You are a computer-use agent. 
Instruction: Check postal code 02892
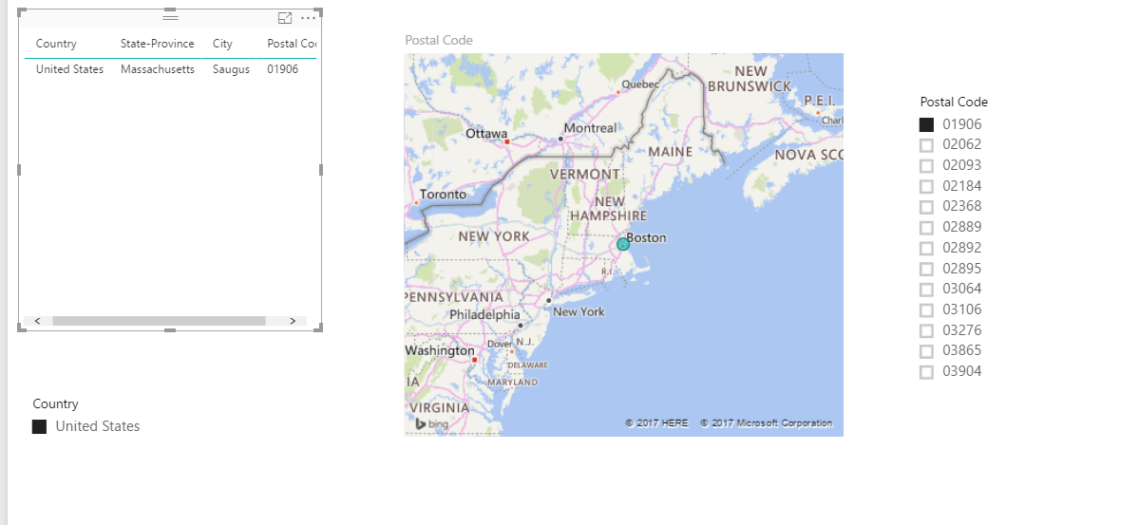[x=926, y=249]
